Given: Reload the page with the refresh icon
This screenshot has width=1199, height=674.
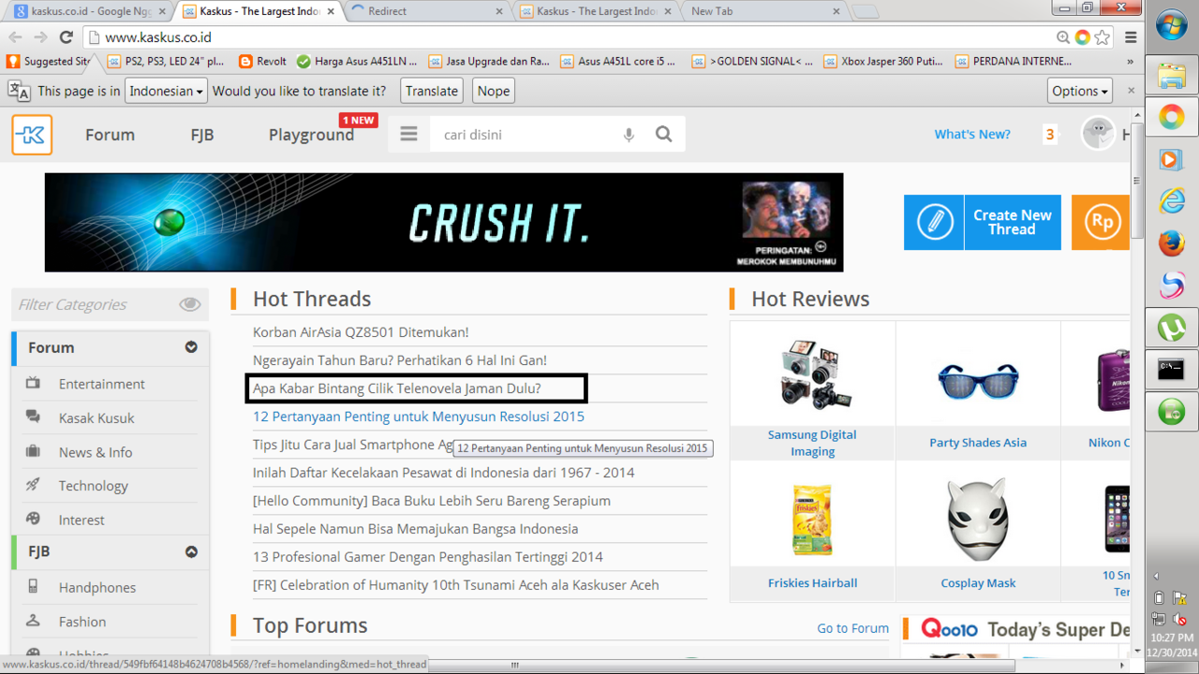Looking at the screenshot, I should coord(66,37).
